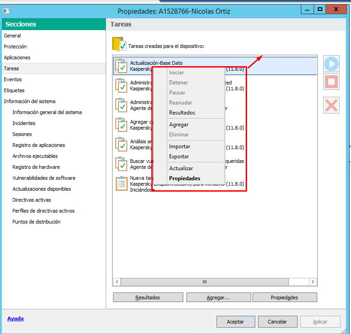Click the Buscar vulnerabilidades task clipboard icon
This screenshot has width=351, height=334.
pos(121,164)
